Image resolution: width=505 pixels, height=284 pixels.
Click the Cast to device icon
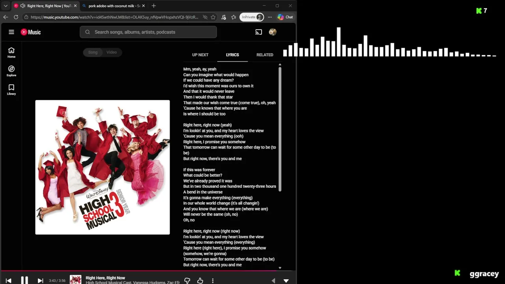258,32
